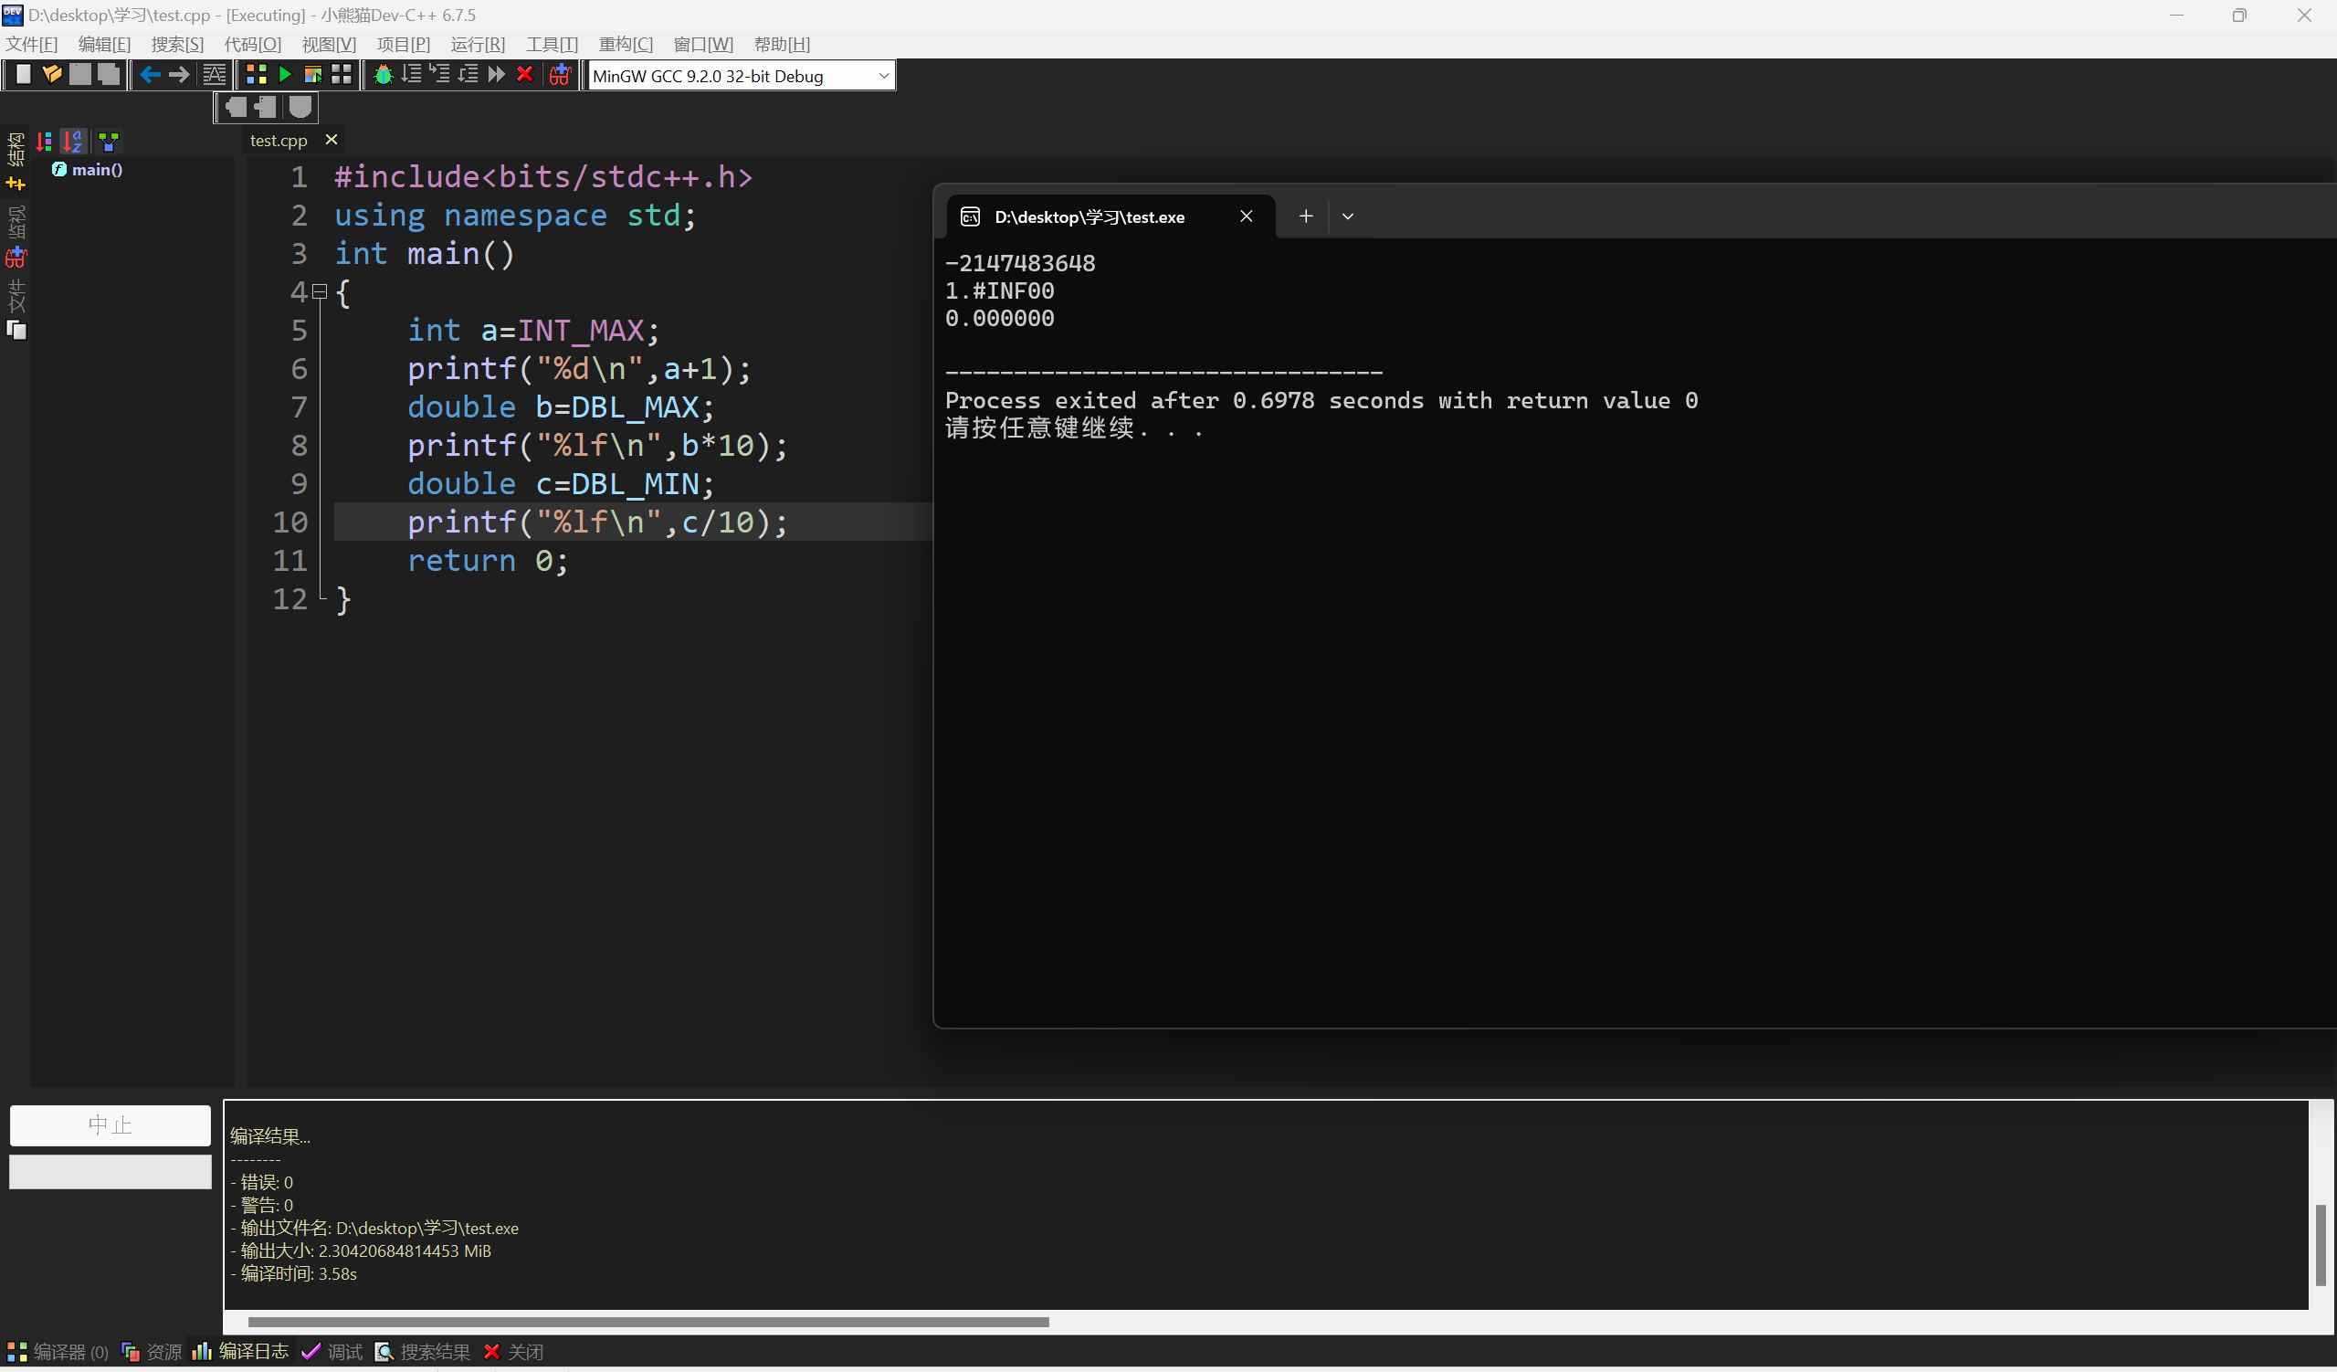Add a watch with the glasses icon

pos(560,75)
